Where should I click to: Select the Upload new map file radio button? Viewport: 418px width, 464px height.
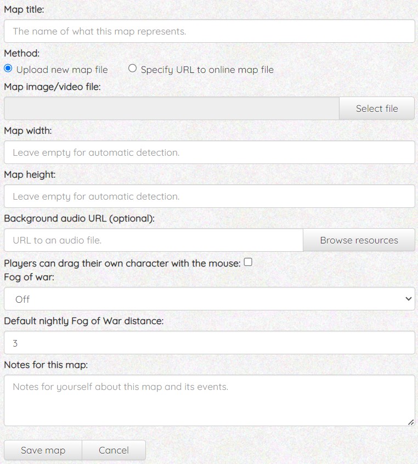pyautogui.click(x=8, y=69)
